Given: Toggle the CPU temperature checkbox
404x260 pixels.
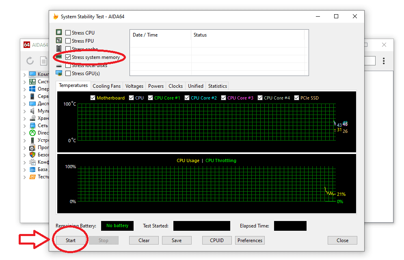Looking at the screenshot, I should (132, 98).
